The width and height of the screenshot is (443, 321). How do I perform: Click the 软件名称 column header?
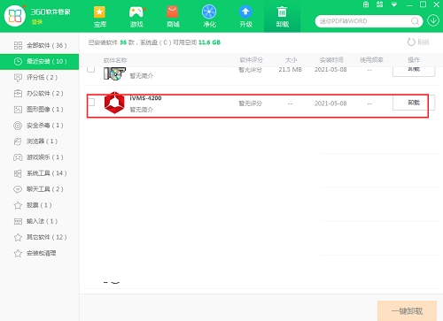115,60
